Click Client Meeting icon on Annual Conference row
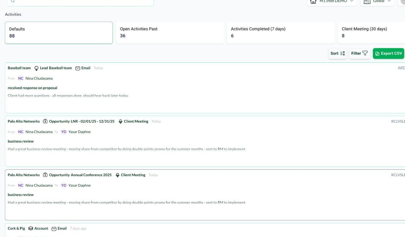 [x=117, y=175]
